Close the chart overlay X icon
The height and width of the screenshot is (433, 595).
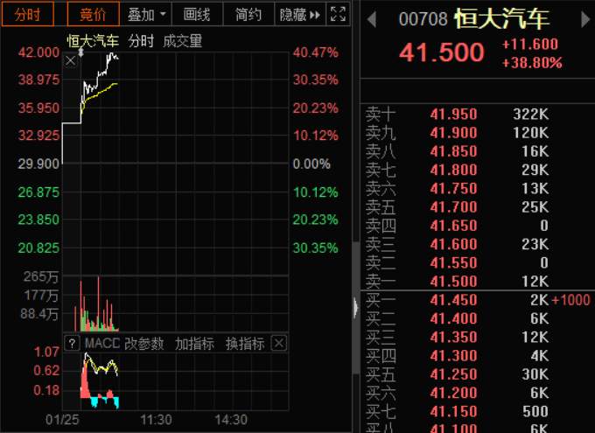pos(71,60)
